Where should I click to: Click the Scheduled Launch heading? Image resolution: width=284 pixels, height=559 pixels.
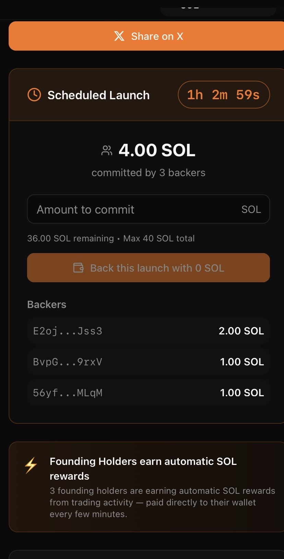click(x=98, y=95)
